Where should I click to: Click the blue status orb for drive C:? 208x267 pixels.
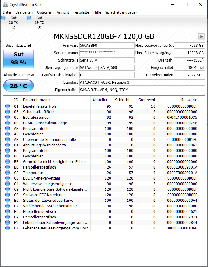pyautogui.click(x=3, y=18)
